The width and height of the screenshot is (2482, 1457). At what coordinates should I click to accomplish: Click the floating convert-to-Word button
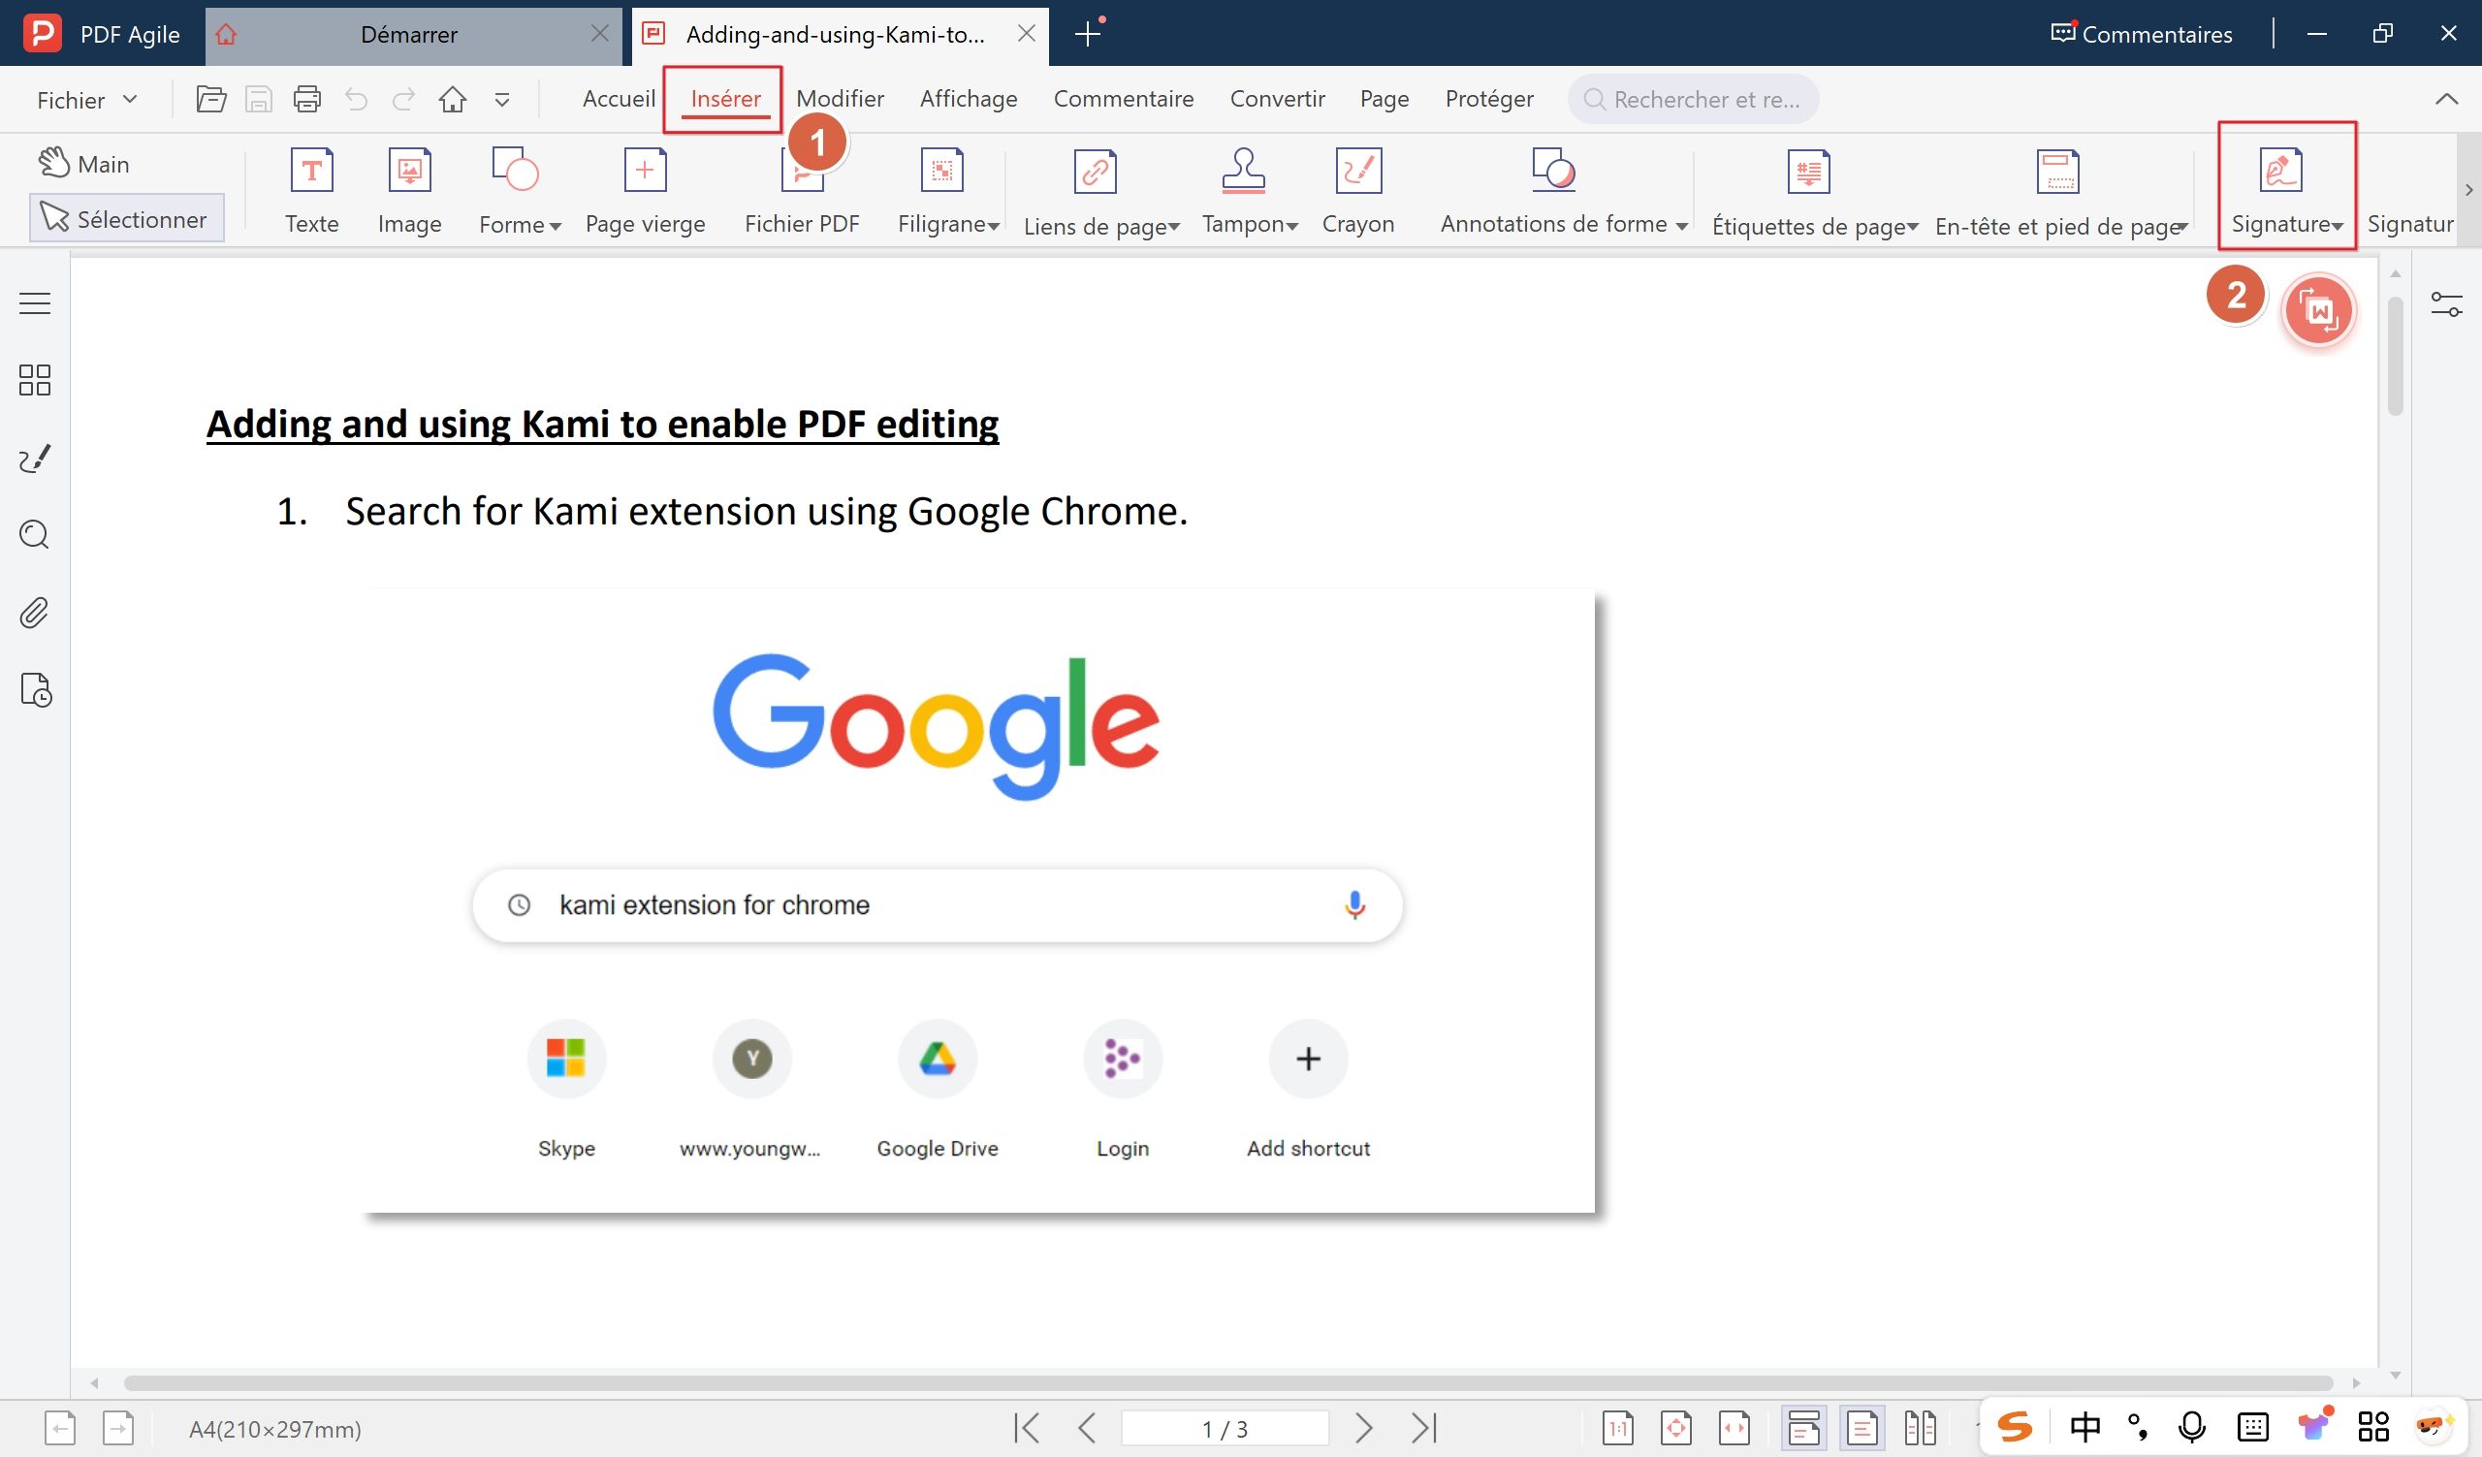pyautogui.click(x=2318, y=311)
